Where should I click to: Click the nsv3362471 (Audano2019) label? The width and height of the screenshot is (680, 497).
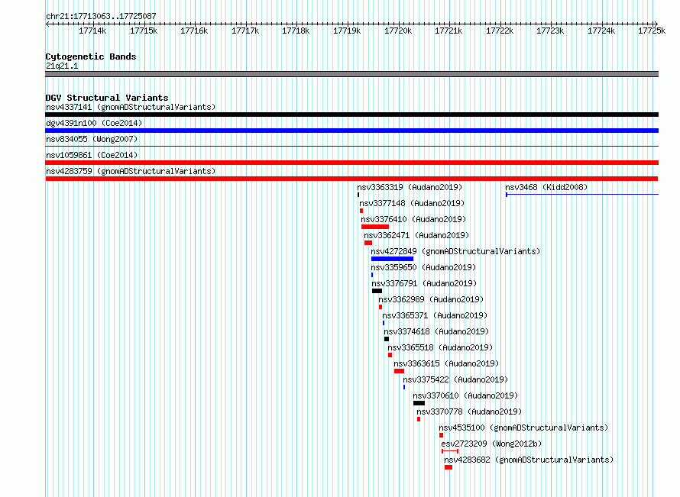[416, 235]
